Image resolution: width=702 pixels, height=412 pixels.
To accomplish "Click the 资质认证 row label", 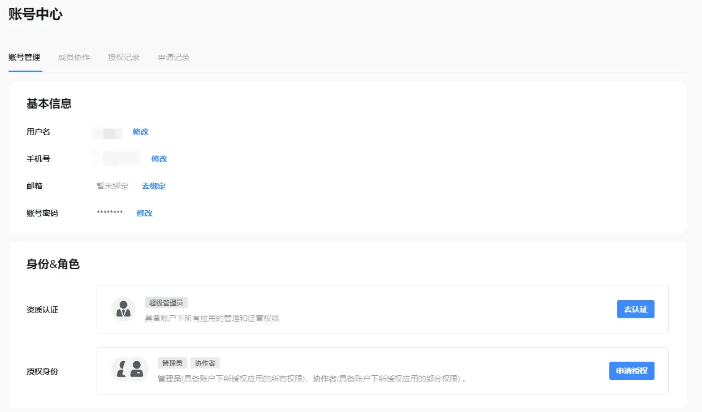I will point(42,310).
